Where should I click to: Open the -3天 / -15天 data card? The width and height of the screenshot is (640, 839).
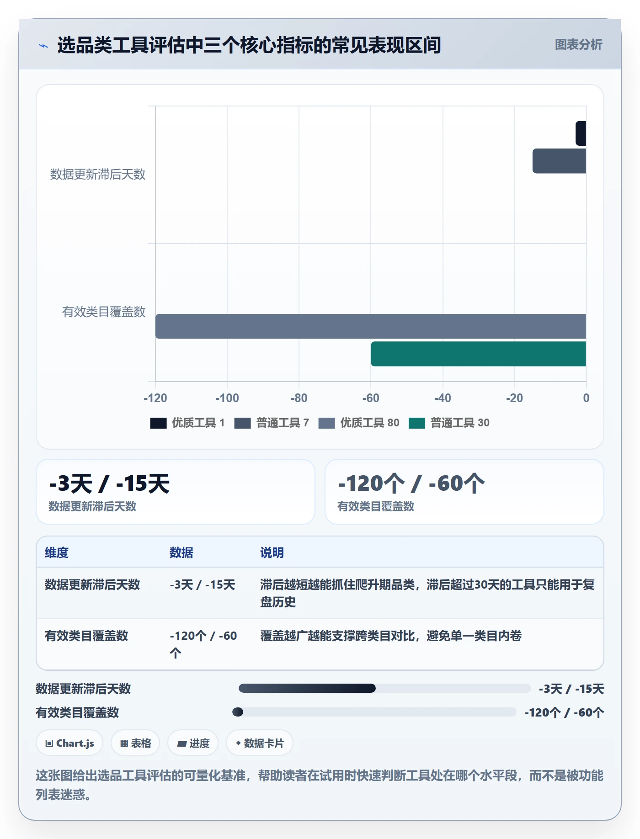[176, 492]
